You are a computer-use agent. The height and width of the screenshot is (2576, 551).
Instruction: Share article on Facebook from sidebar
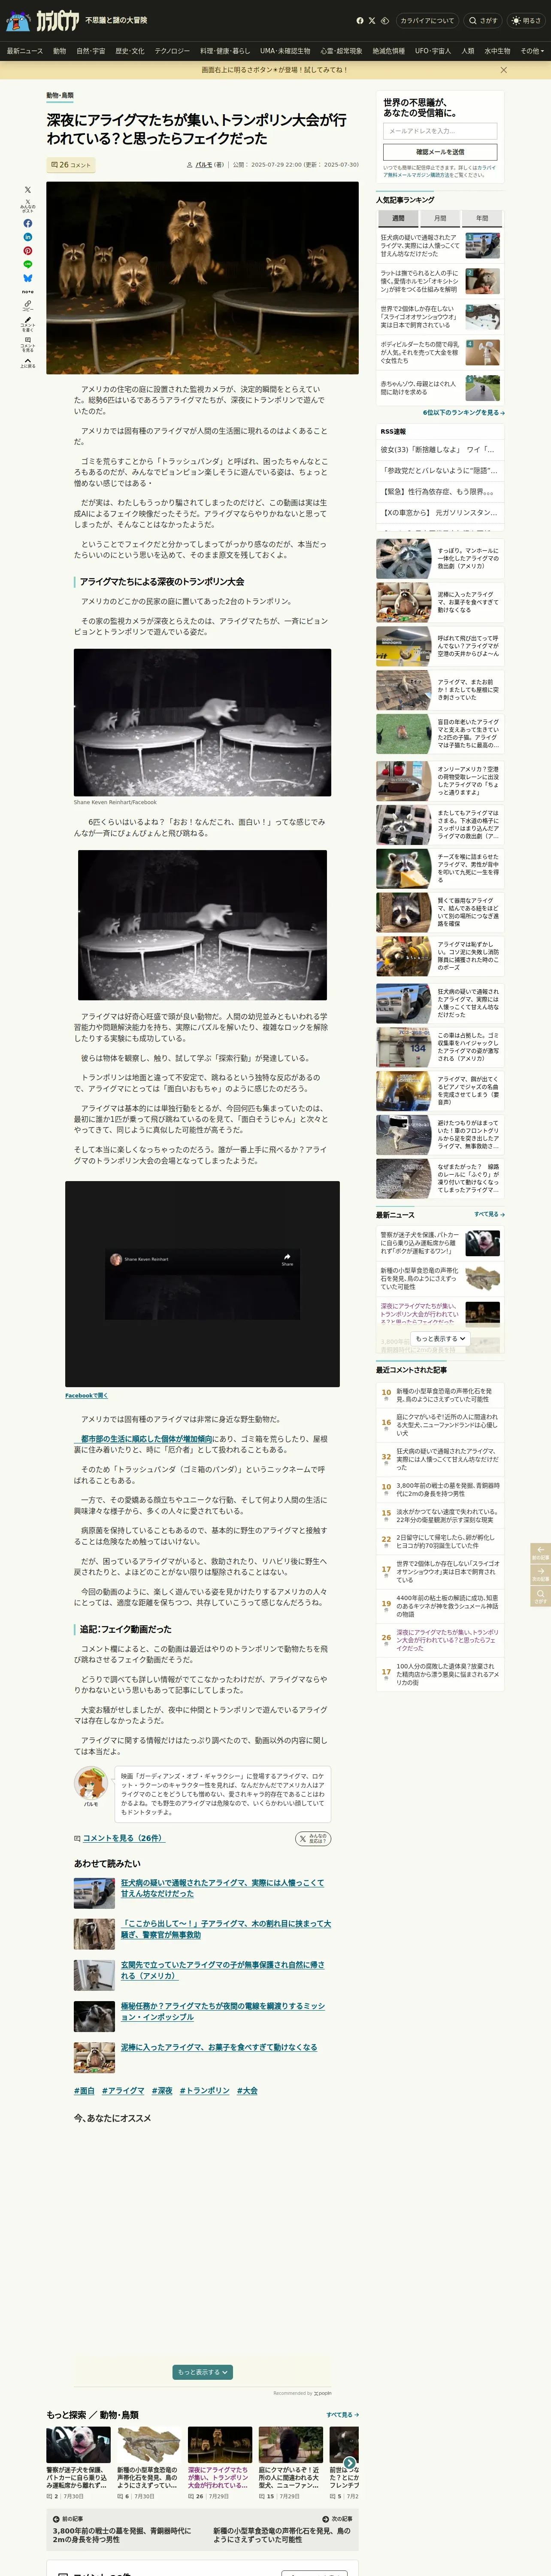tap(28, 223)
